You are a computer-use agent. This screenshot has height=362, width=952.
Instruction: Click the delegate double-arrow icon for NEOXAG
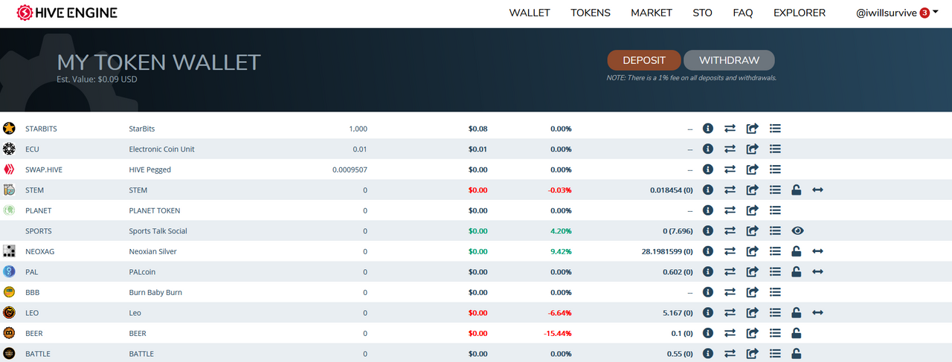tap(817, 251)
